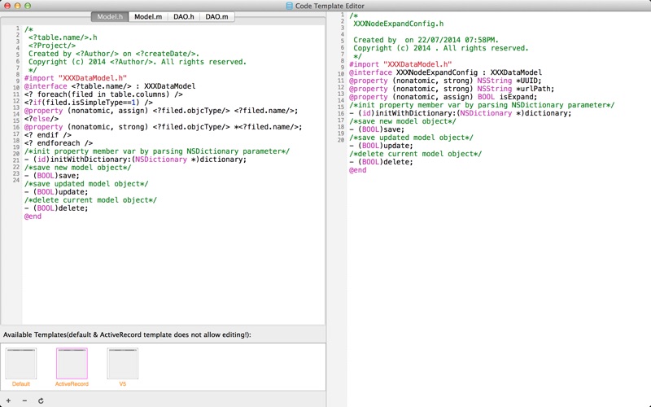Click 'initWithDictionary' method in the template editor

click(x=135, y=160)
